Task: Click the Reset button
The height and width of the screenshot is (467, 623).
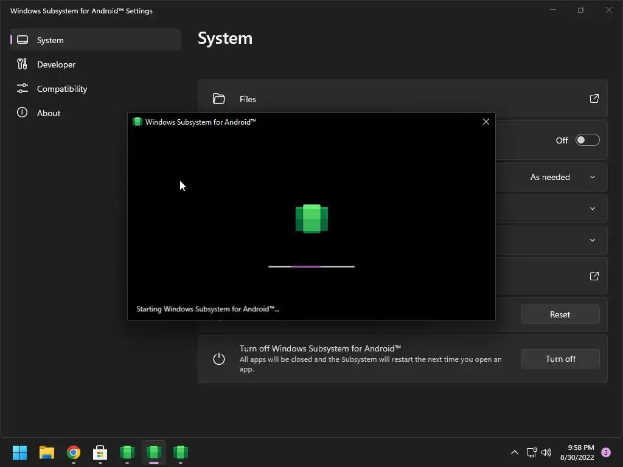Action: pos(560,314)
